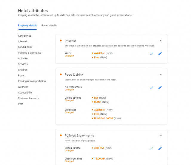Switch to the Room details tab
Viewport: 191px width, 165px height.
(x=49, y=26)
